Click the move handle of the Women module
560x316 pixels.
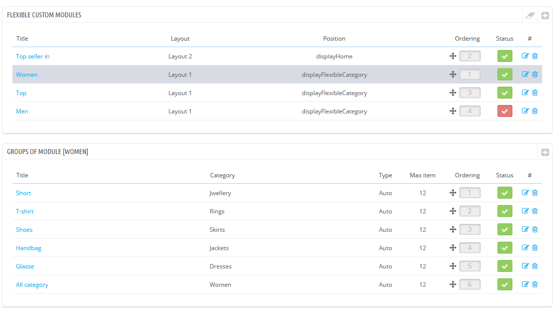point(452,74)
